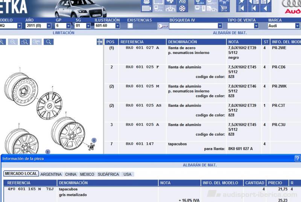Click the PRECIO column header
Screen dimensions: 301x202
(x=277, y=183)
